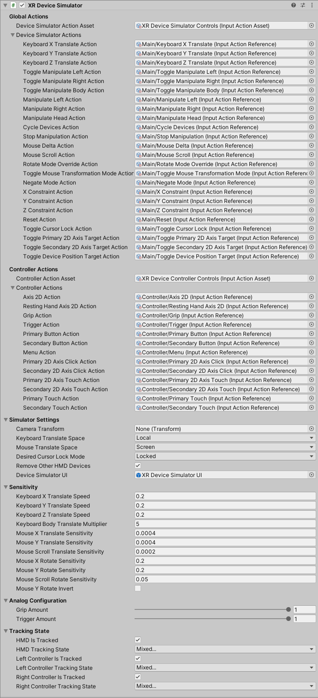Collapse the Device Simulator Actions foldout
The height and width of the screenshot is (698, 318).
point(12,35)
